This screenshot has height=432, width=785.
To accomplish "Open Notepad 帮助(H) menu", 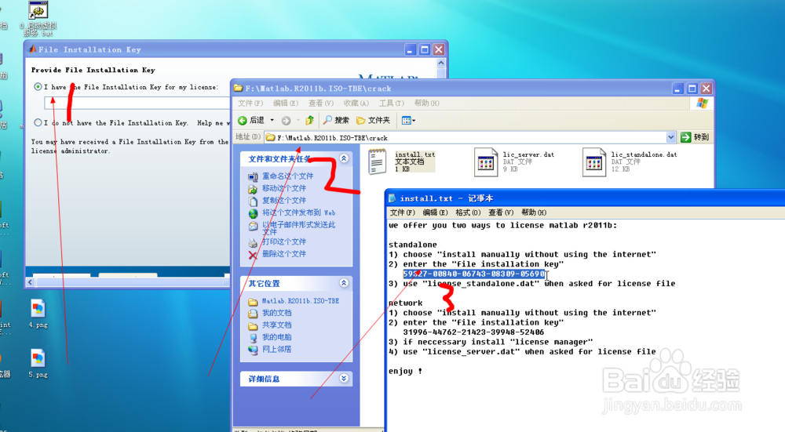I will click(x=534, y=212).
